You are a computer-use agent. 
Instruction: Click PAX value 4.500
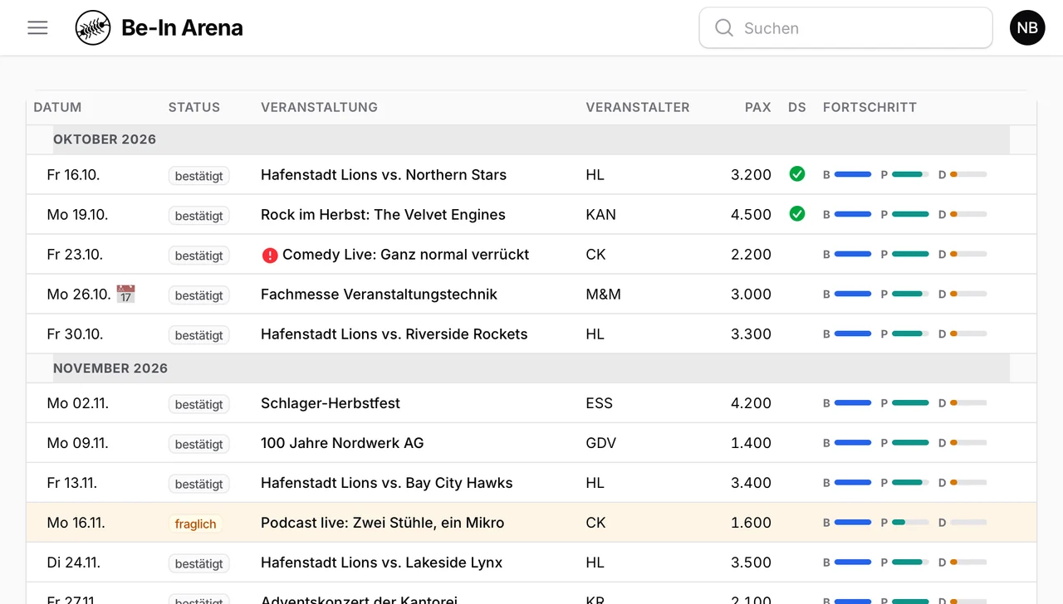tap(751, 214)
